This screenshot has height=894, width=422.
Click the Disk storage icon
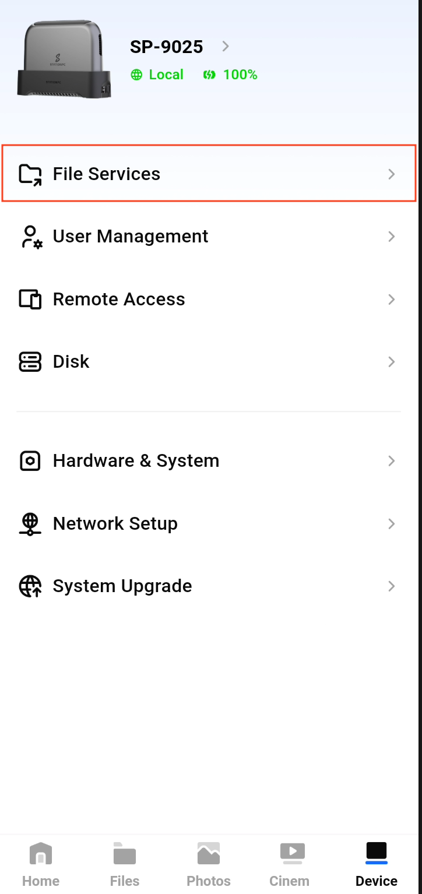tap(30, 362)
